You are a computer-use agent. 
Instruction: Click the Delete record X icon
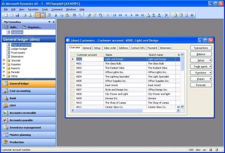tap(166, 15)
